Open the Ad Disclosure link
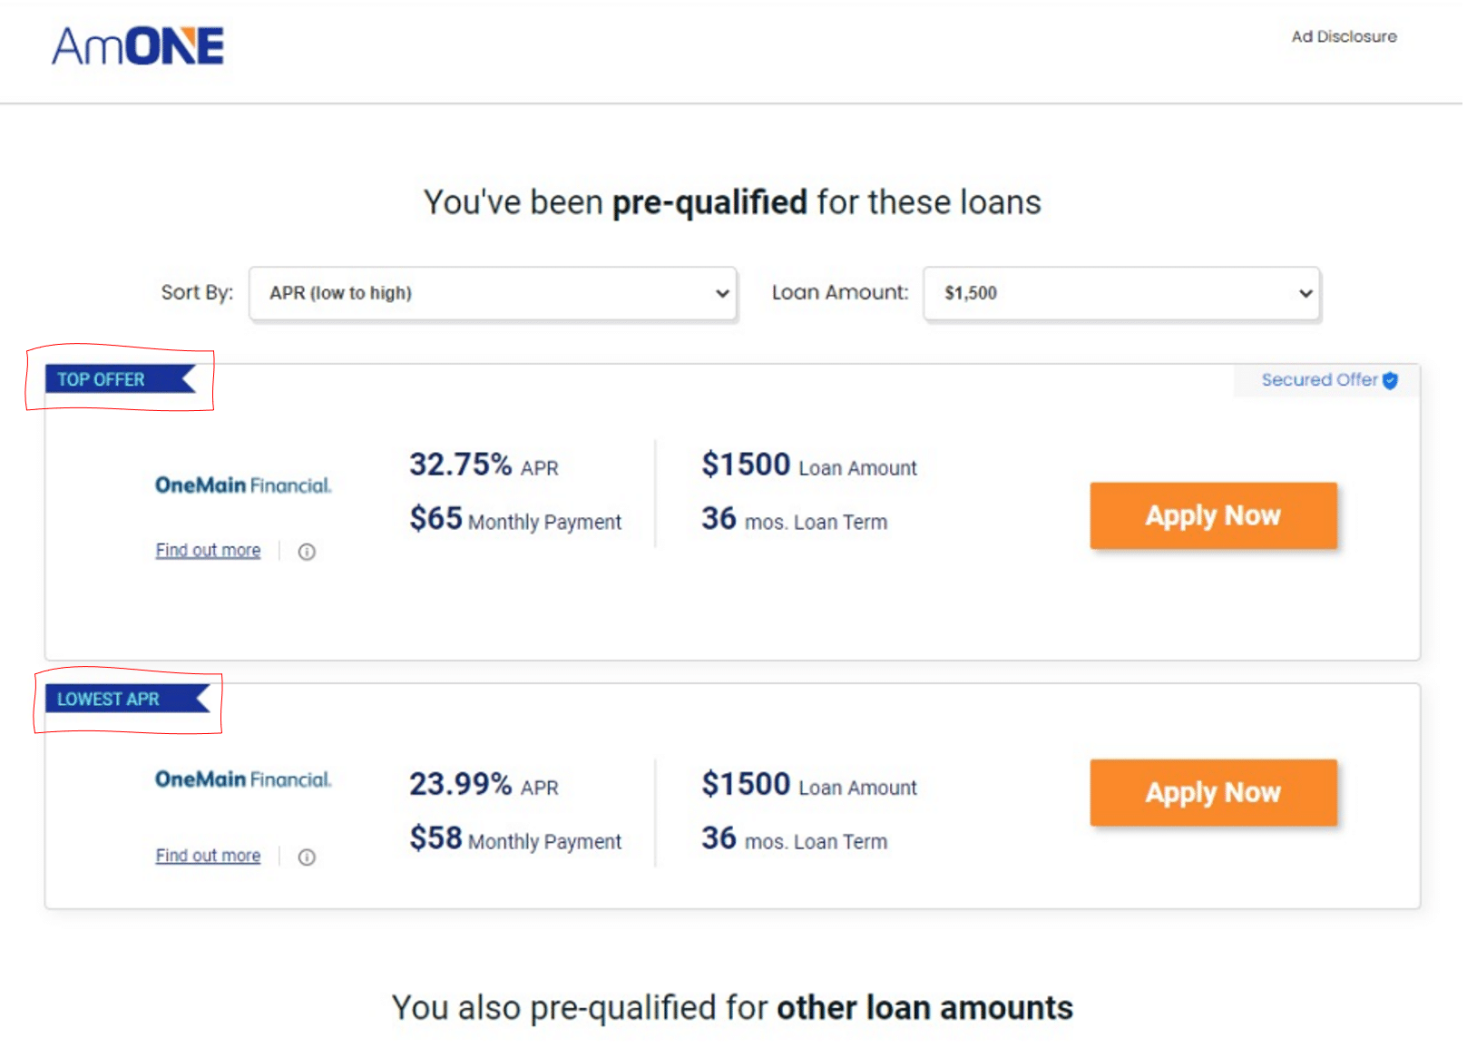 tap(1344, 36)
